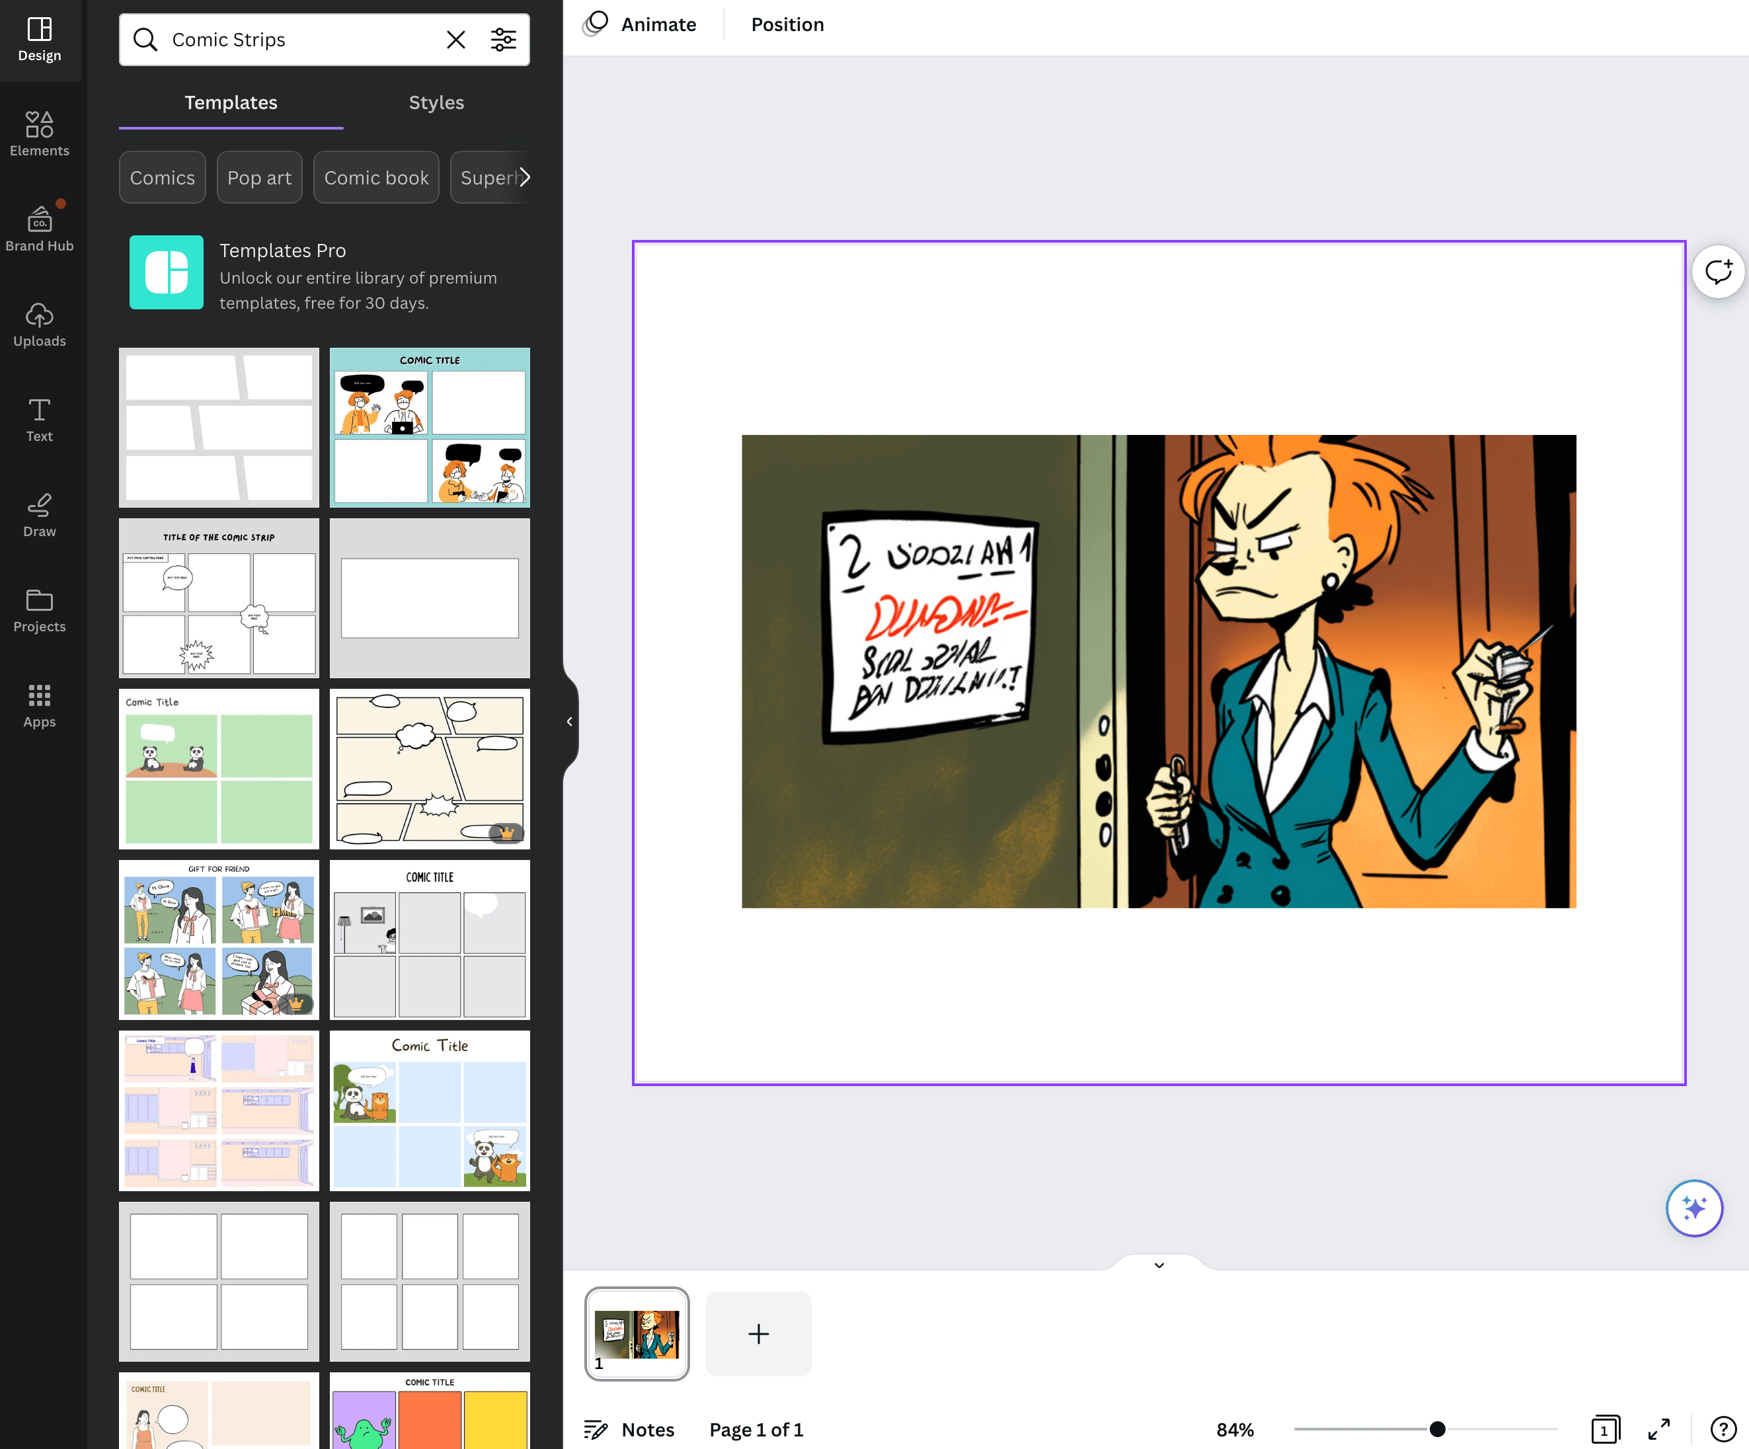This screenshot has height=1449, width=1749.
Task: Filter by the Comic book chip
Action: pyautogui.click(x=377, y=177)
